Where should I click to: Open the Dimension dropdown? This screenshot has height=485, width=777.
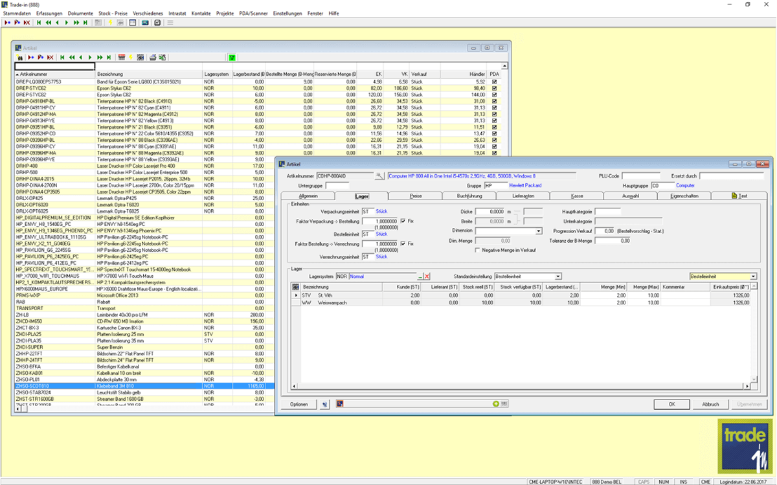[539, 231]
